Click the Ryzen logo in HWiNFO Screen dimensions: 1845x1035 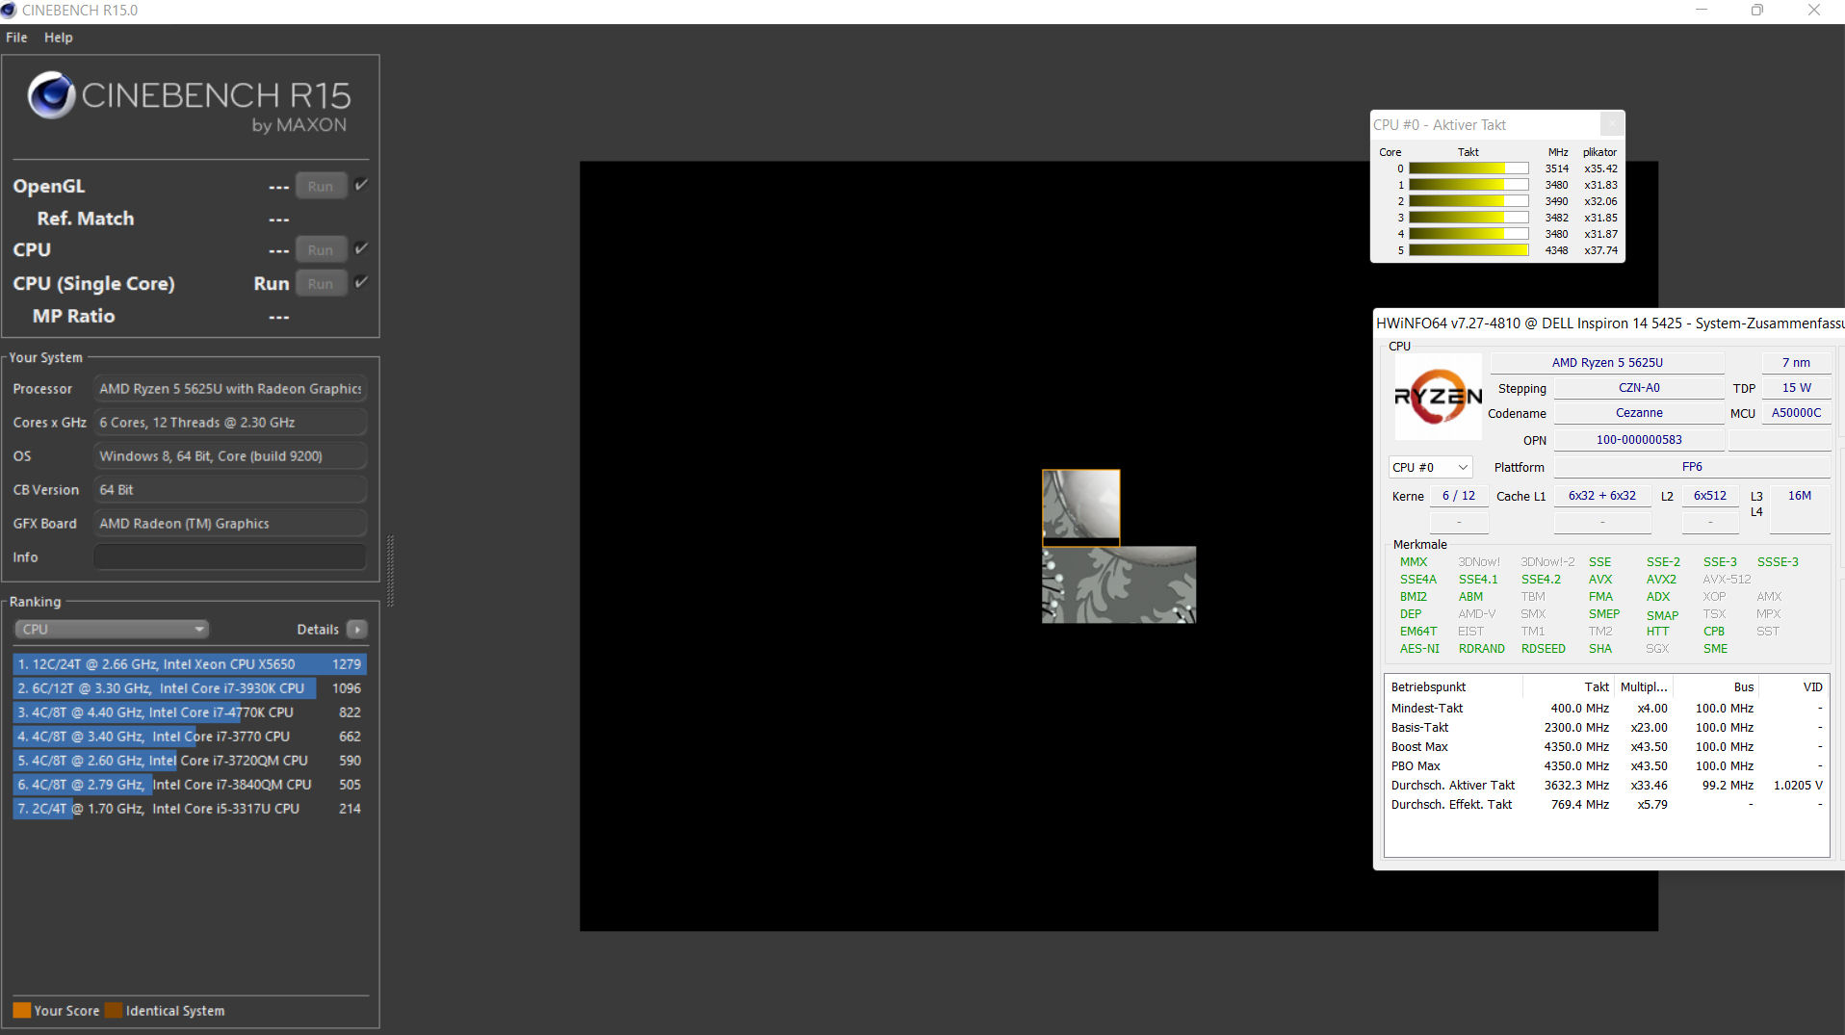click(1438, 397)
